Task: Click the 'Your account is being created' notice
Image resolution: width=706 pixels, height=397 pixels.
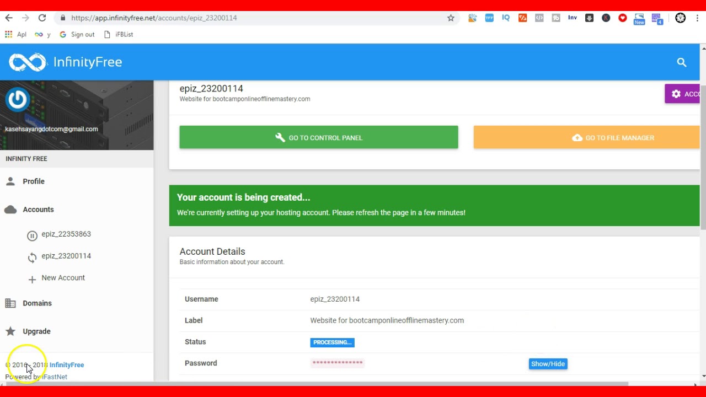Action: (x=434, y=205)
